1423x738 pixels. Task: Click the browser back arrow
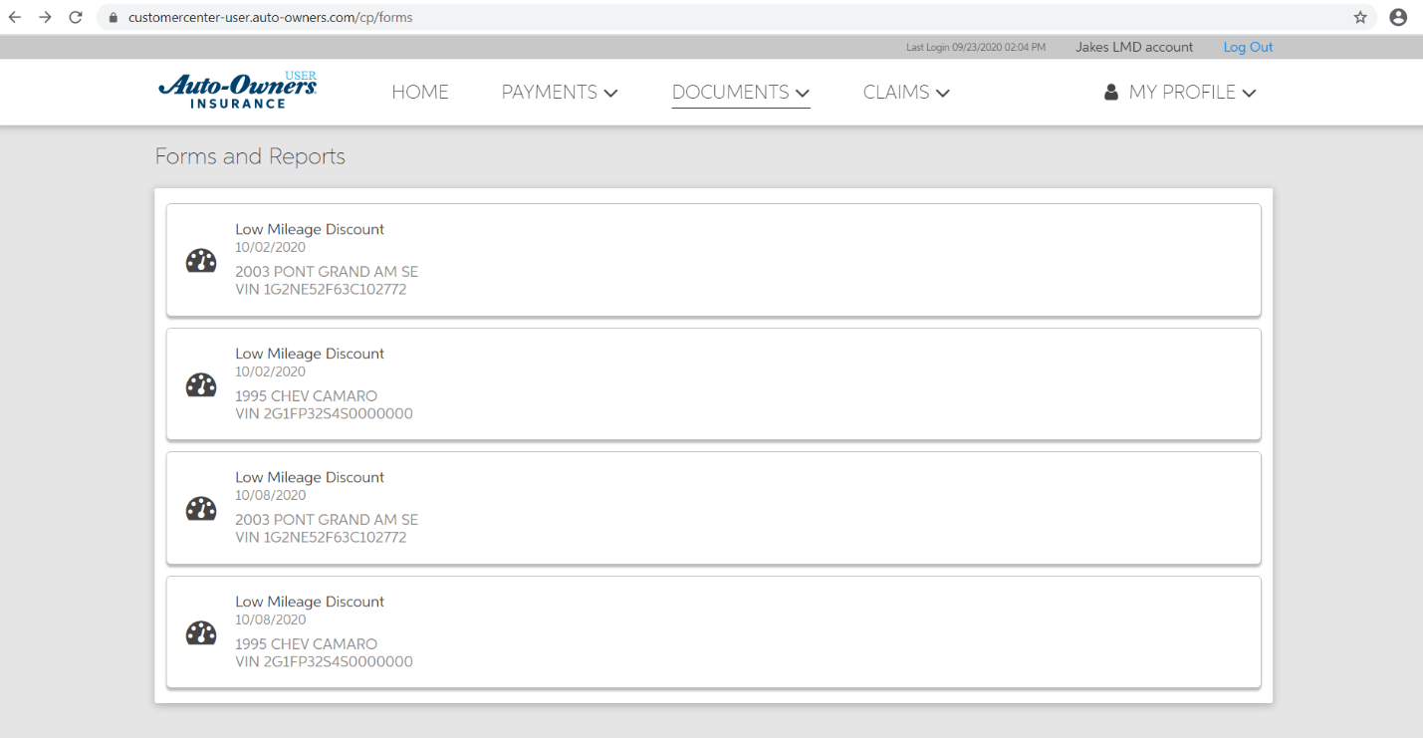pos(15,17)
